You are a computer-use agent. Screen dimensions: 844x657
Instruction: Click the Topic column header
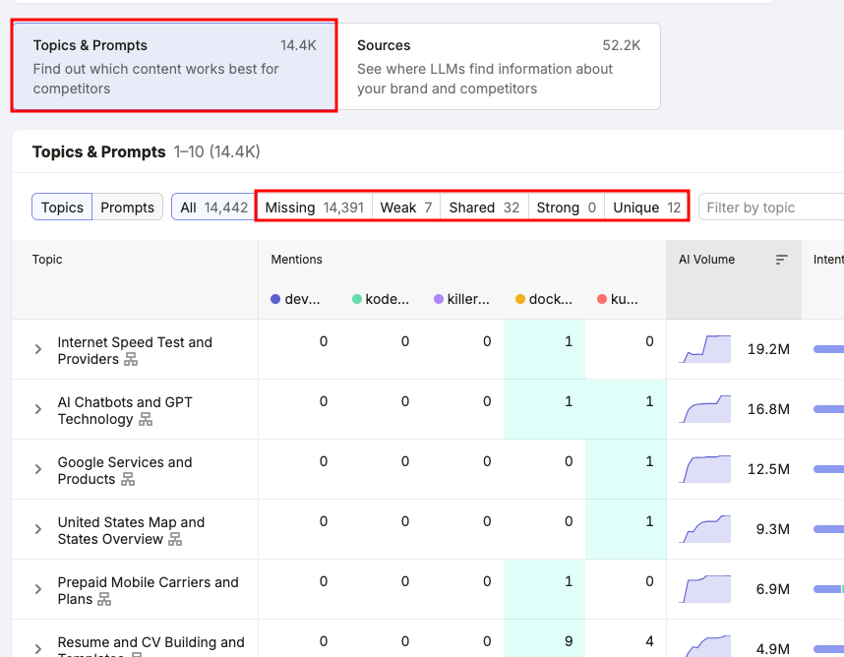tap(47, 260)
